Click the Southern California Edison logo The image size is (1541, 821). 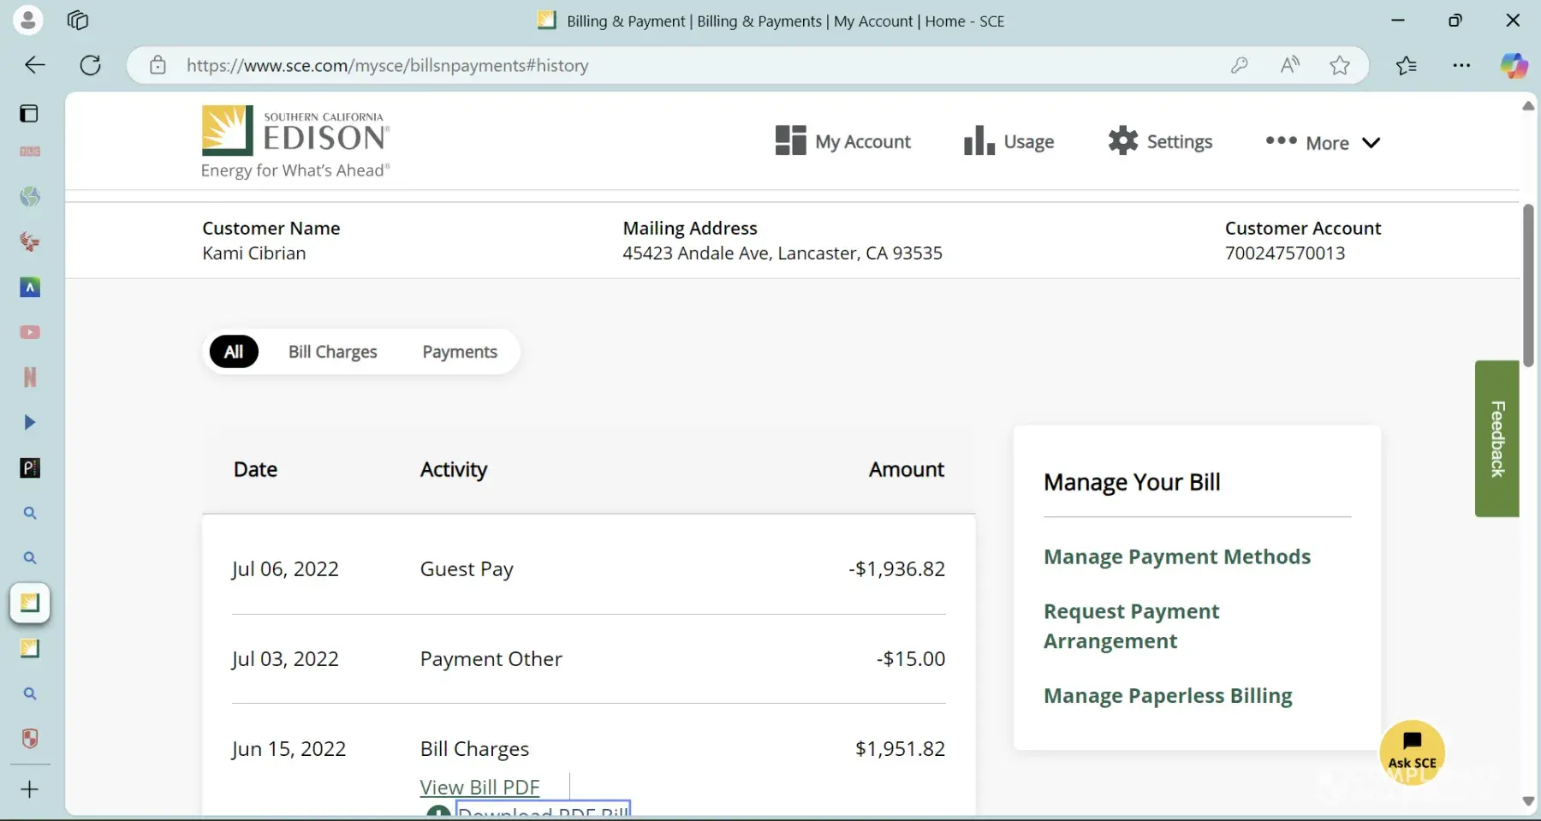295,141
